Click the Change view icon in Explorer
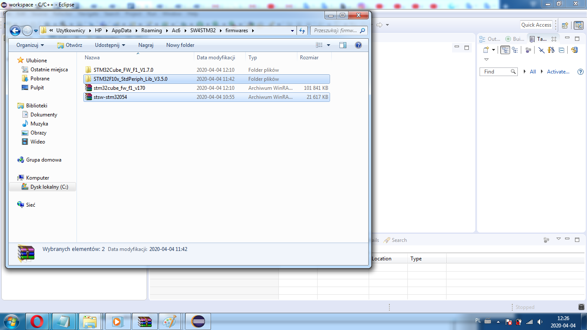 point(319,45)
